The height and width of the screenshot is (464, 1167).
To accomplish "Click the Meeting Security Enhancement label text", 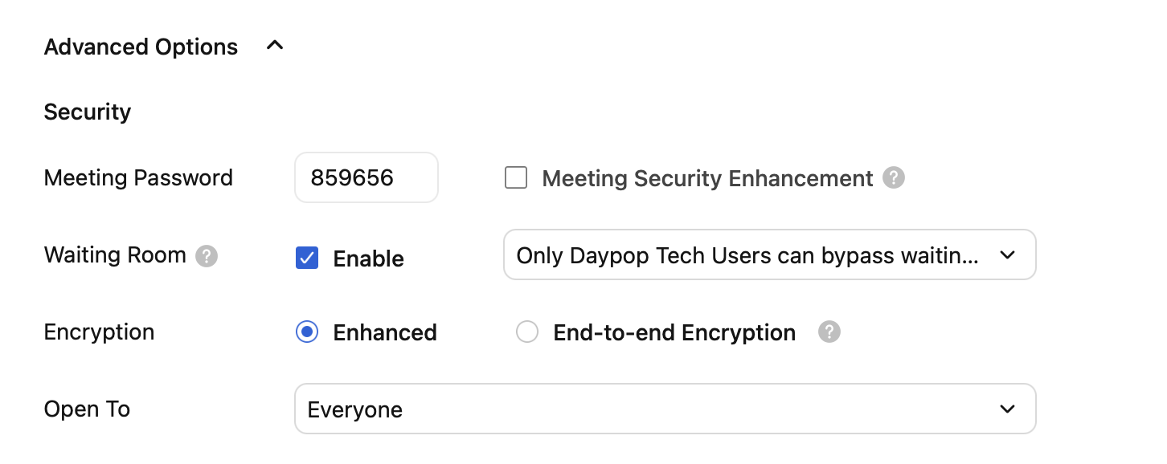I will click(707, 178).
